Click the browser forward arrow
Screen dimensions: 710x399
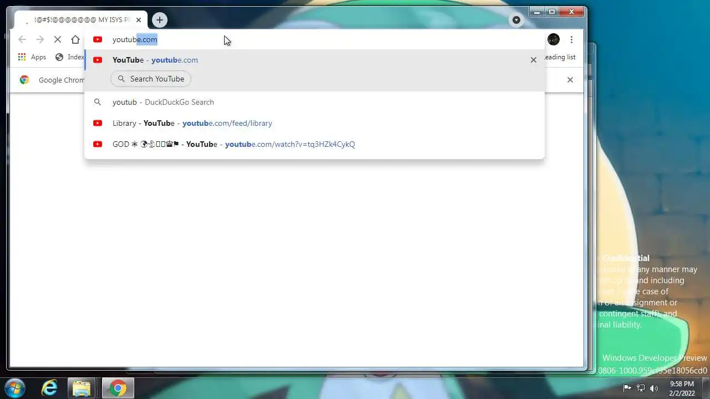[40, 39]
